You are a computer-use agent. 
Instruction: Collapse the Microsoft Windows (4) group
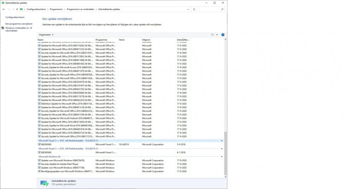point(222,157)
